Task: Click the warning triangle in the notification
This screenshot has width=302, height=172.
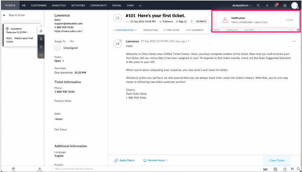Action: [x=225, y=20]
